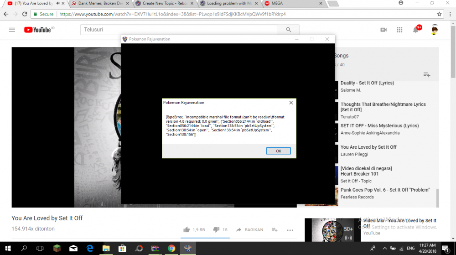The height and width of the screenshot is (255, 456).
Task: Switch to the Dank Memes, Broken Dreams tab
Action: pos(100,4)
